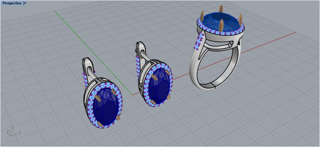Select pavé stones on middle earring's clasp
The image size is (320, 147).
[138, 65]
